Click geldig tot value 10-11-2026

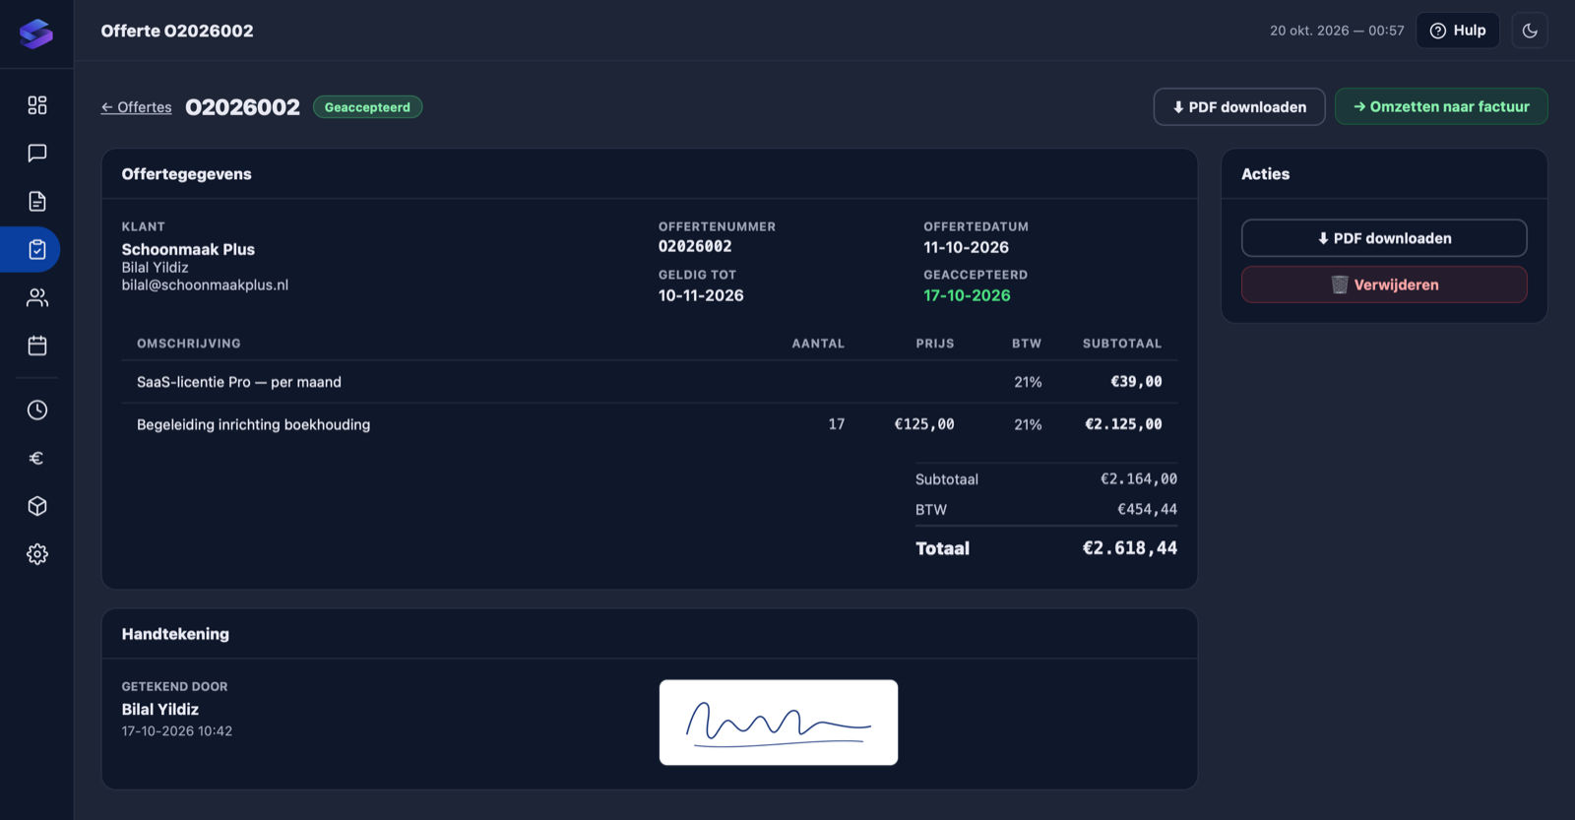pyautogui.click(x=701, y=295)
